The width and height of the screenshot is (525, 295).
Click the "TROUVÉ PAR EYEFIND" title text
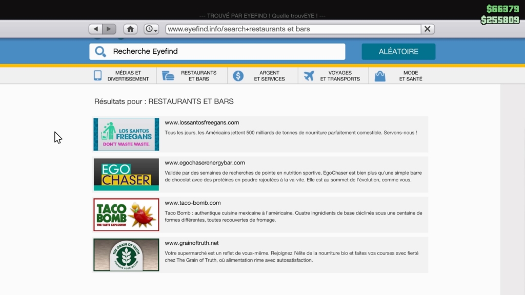click(x=262, y=16)
